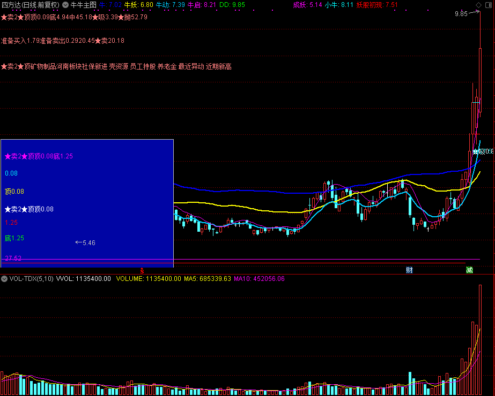
Task: Click the yellow VOLUME: 1135400.00 readout
Action: pos(149,278)
